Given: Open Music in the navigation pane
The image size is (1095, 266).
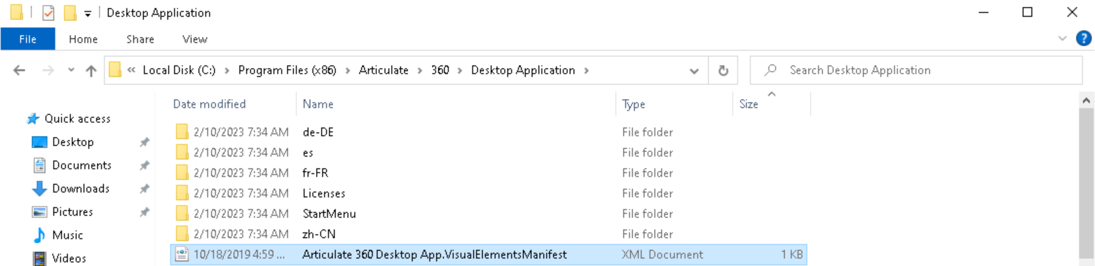Looking at the screenshot, I should (x=68, y=235).
